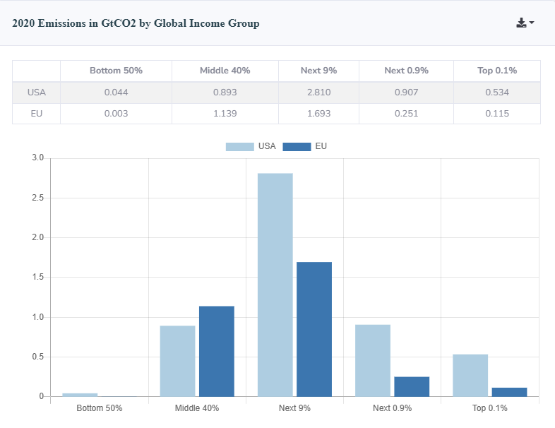The height and width of the screenshot is (428, 555).
Task: Click the USA bar for Next 9%
Action: [275, 285]
